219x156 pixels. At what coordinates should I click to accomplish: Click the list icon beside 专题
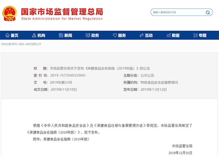[195, 35]
